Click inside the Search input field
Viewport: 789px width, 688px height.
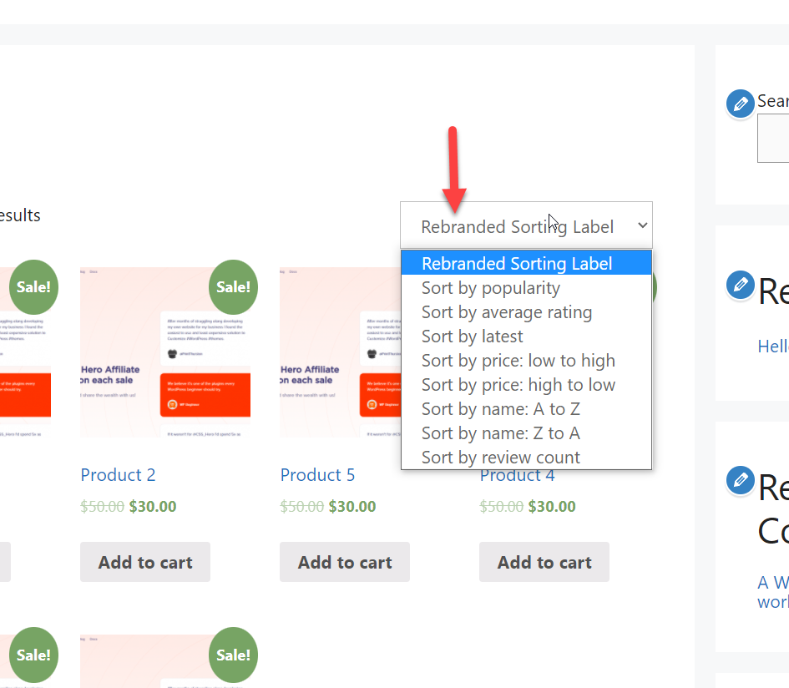(x=773, y=138)
